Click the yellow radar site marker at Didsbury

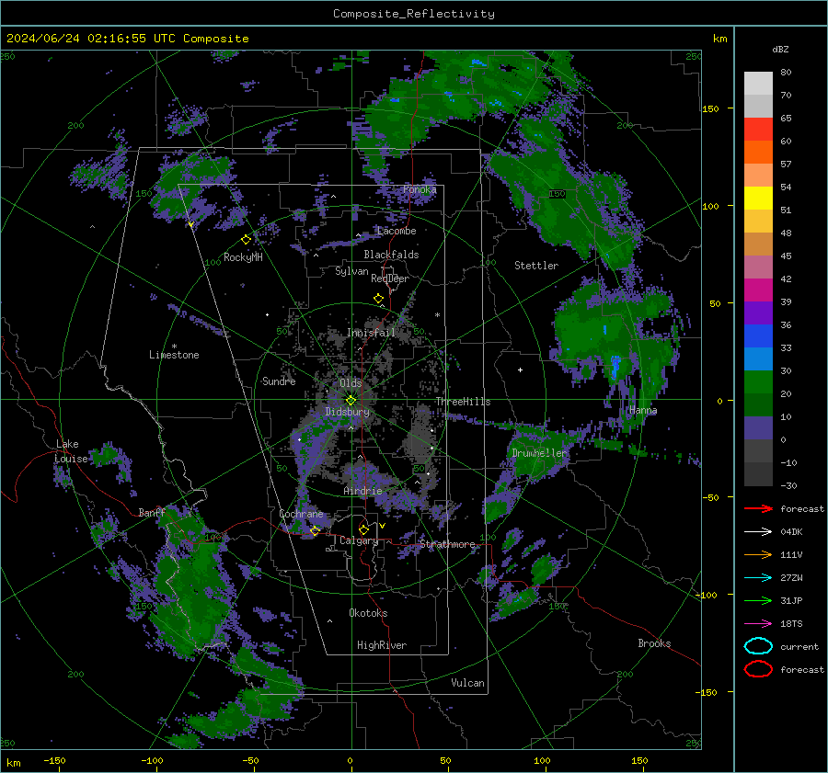pyautogui.click(x=351, y=401)
